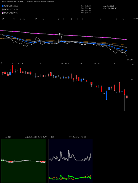Click the 'Avg V: 0.01 M' volume text
This screenshot has width=138, height=183.
(109, 6)
